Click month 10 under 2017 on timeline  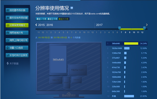click(134, 32)
